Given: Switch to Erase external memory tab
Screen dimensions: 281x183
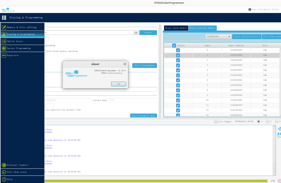Looking at the screenshot, I should (203, 28).
